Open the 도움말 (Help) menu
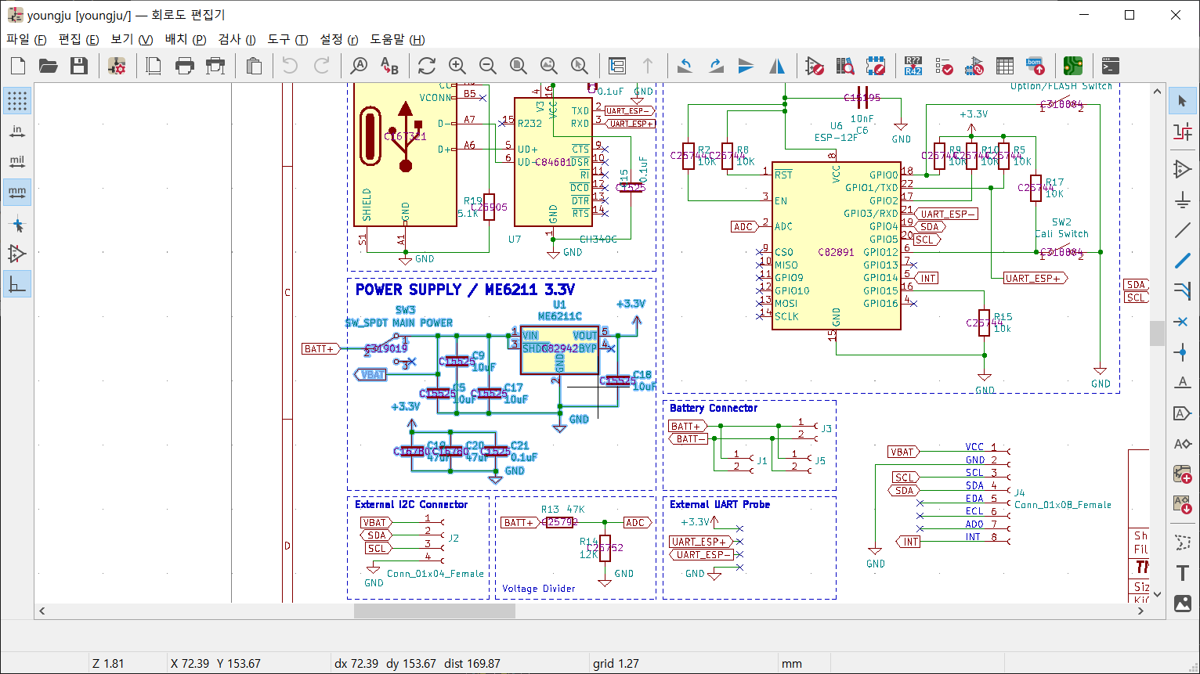1200x674 pixels. pyautogui.click(x=397, y=39)
